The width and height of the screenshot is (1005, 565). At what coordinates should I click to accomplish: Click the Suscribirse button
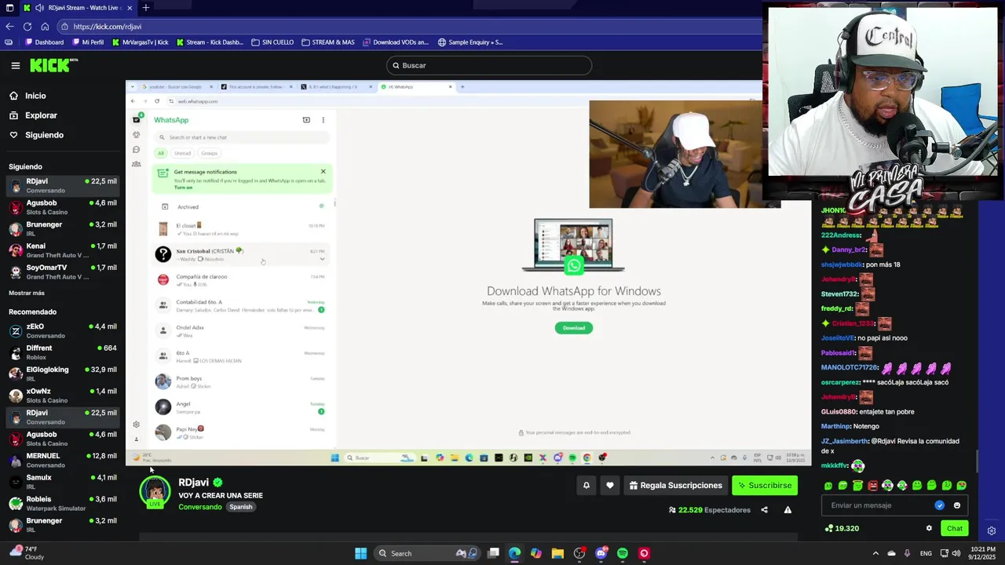(x=764, y=486)
